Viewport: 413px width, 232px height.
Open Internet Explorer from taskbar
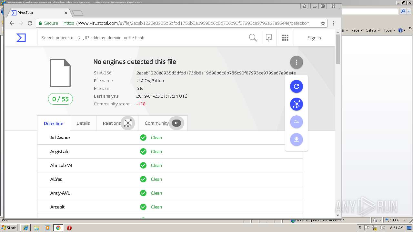[x=26, y=228]
